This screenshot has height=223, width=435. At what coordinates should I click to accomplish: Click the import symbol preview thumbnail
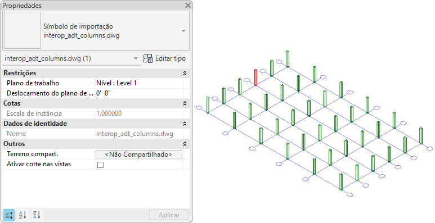coord(23,30)
